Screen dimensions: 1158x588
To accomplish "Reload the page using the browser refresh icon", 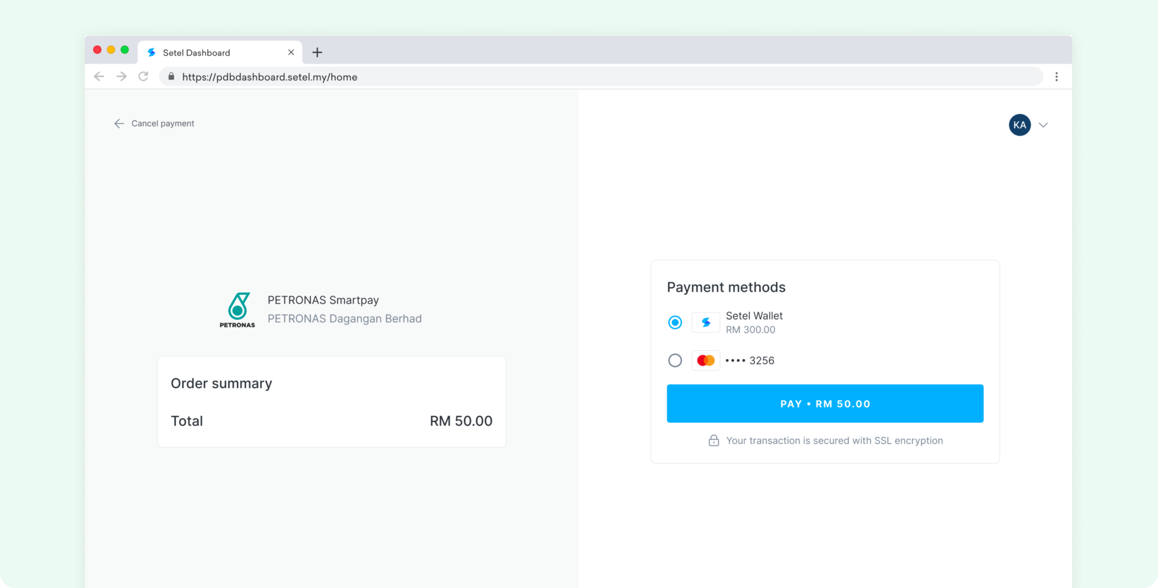I will (x=144, y=77).
